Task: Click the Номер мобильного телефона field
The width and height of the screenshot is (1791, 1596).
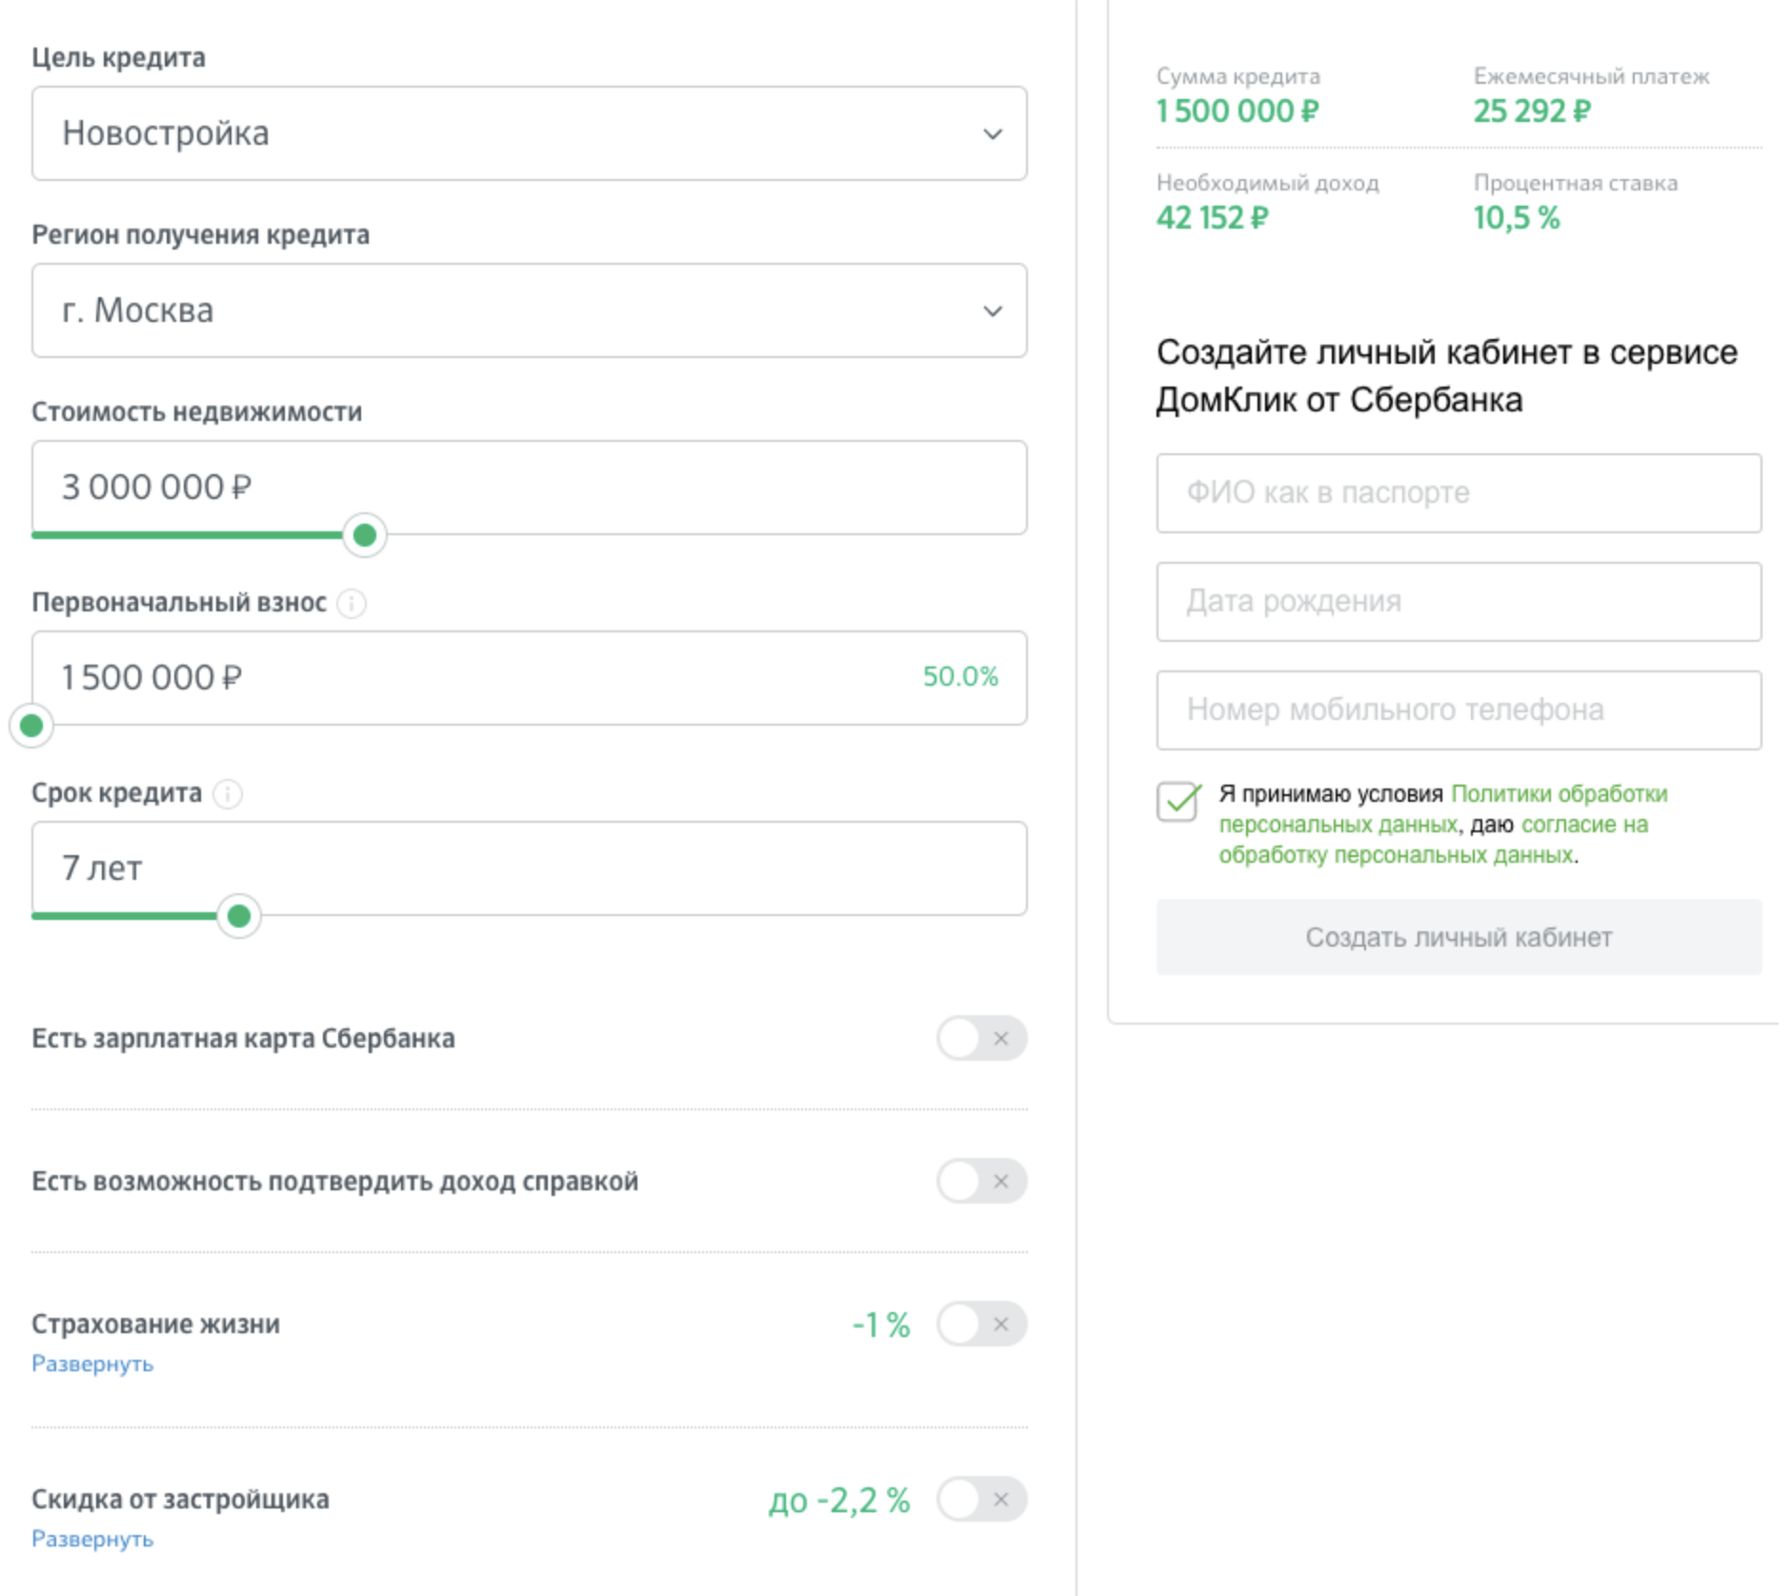Action: pos(1459,710)
